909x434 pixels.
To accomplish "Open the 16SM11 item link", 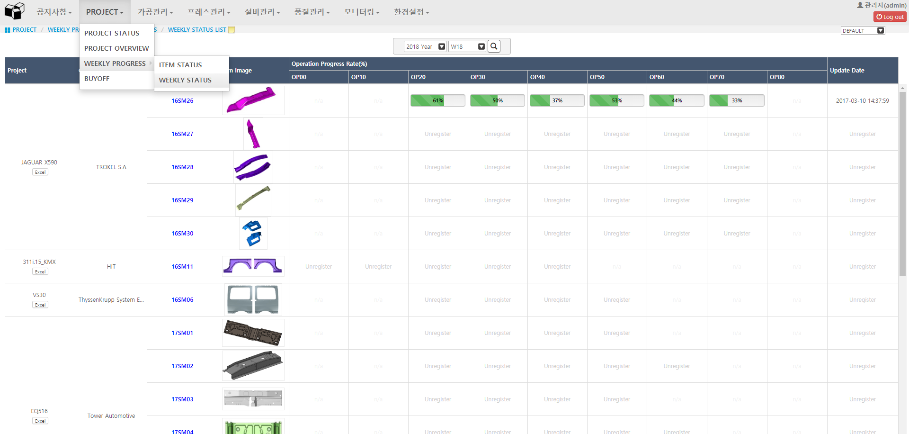I will (182, 267).
